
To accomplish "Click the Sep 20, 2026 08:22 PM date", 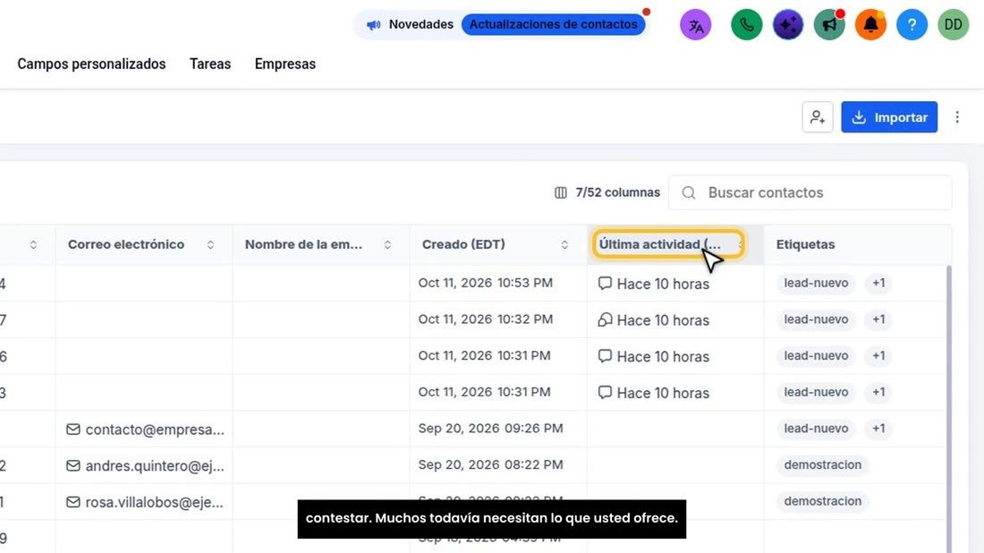I will [490, 465].
